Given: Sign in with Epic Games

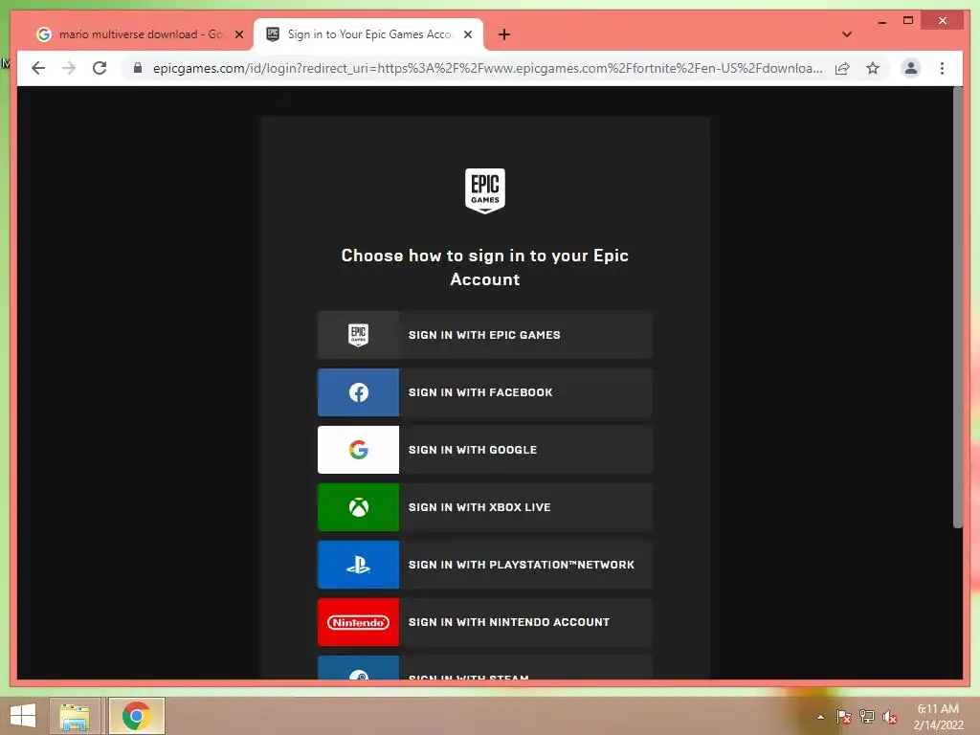Looking at the screenshot, I should coord(485,335).
